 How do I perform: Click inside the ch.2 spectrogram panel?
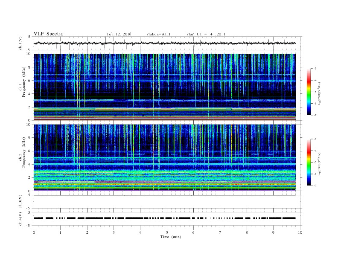(x=164, y=158)
